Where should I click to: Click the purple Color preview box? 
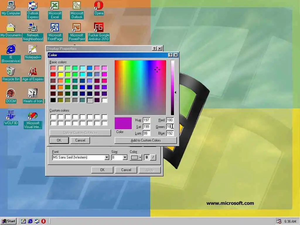[123, 123]
